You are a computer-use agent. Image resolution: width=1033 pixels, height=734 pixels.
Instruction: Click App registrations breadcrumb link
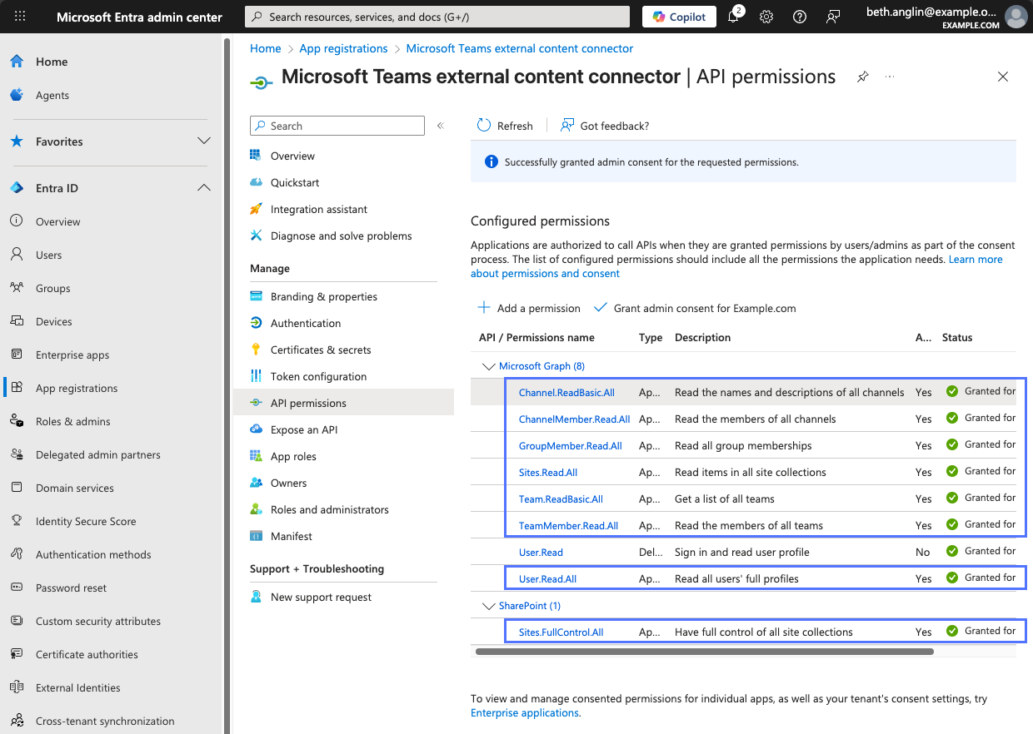(x=343, y=48)
